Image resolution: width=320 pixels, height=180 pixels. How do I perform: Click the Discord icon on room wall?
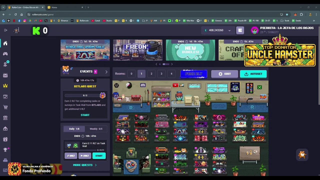143,85
